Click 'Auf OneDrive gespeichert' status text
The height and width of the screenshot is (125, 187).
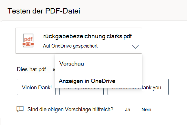tap(70, 46)
